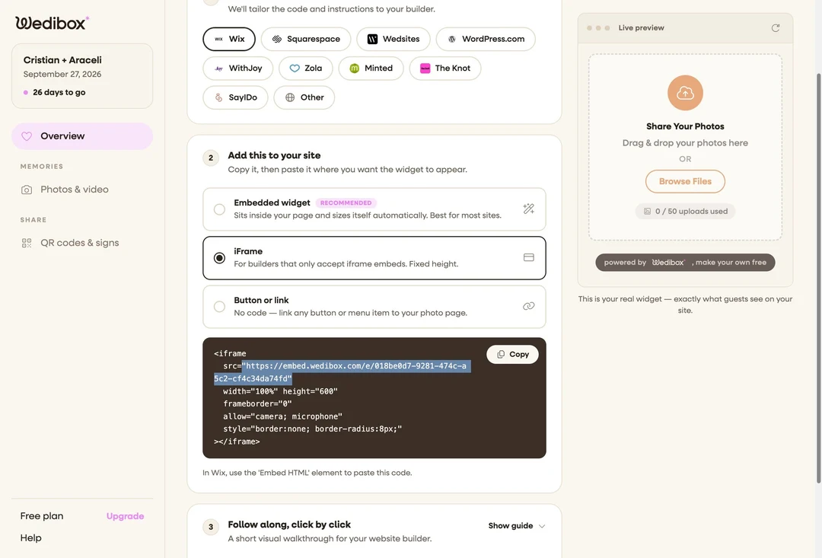Viewport: 822px width, 558px height.
Task: Click the page vertical scrollbar
Action: pyautogui.click(x=817, y=278)
